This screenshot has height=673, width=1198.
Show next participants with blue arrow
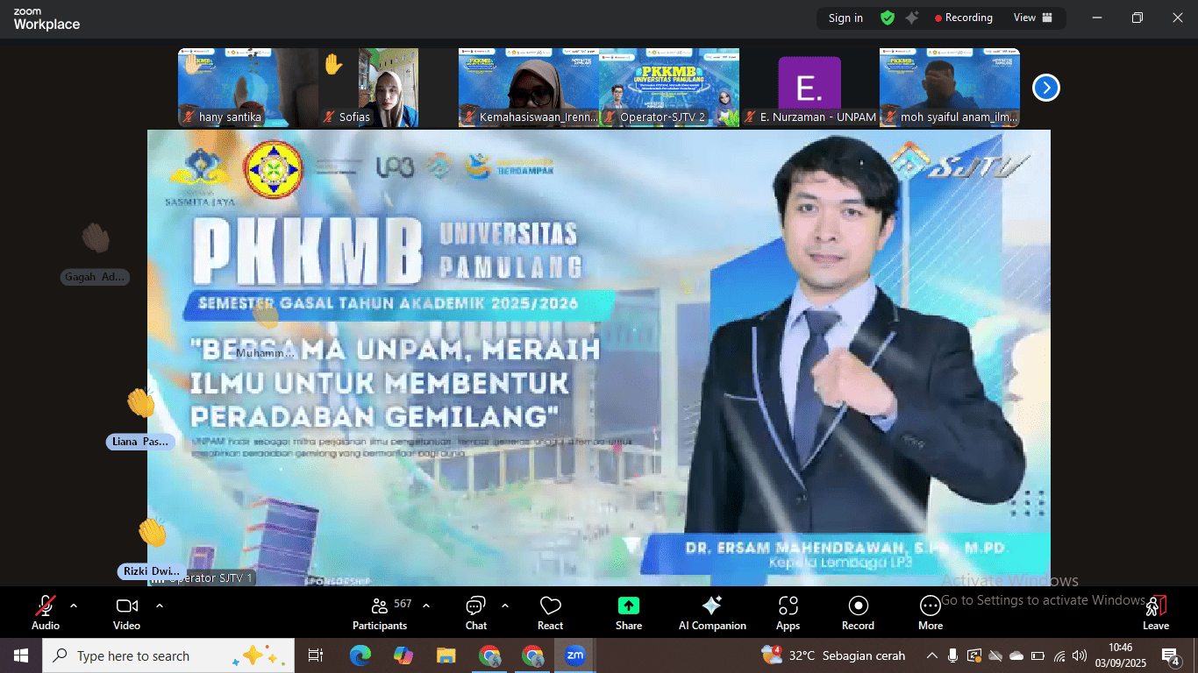point(1046,88)
